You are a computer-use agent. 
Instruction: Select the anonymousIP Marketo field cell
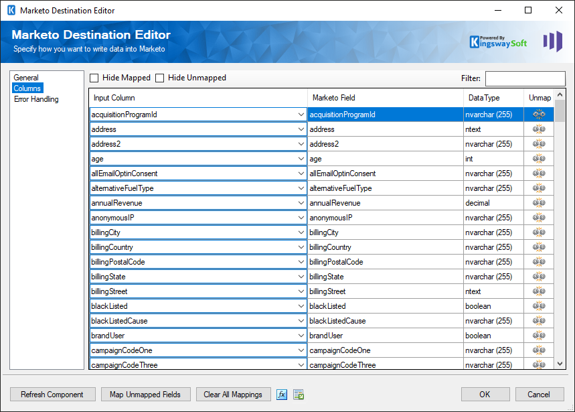[x=386, y=218]
